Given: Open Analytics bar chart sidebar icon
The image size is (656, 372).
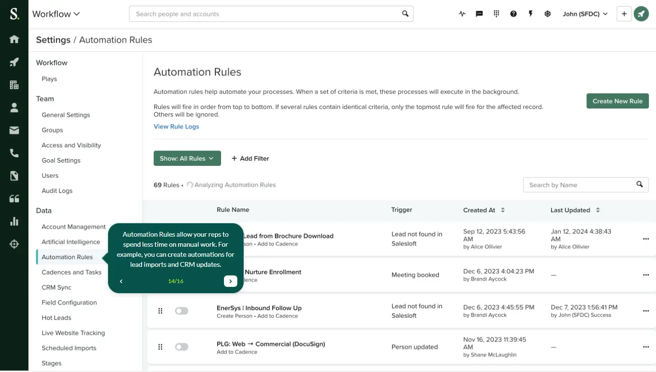Looking at the screenshot, I should 14,221.
